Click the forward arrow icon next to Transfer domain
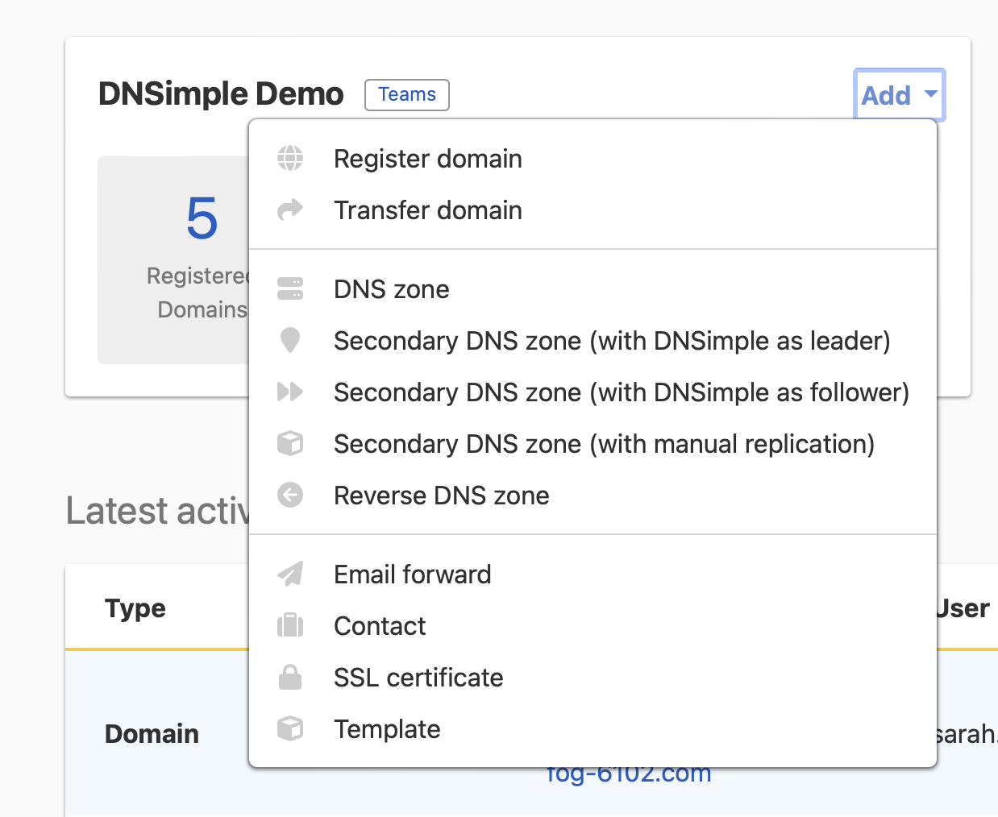This screenshot has width=998, height=817. [x=289, y=210]
